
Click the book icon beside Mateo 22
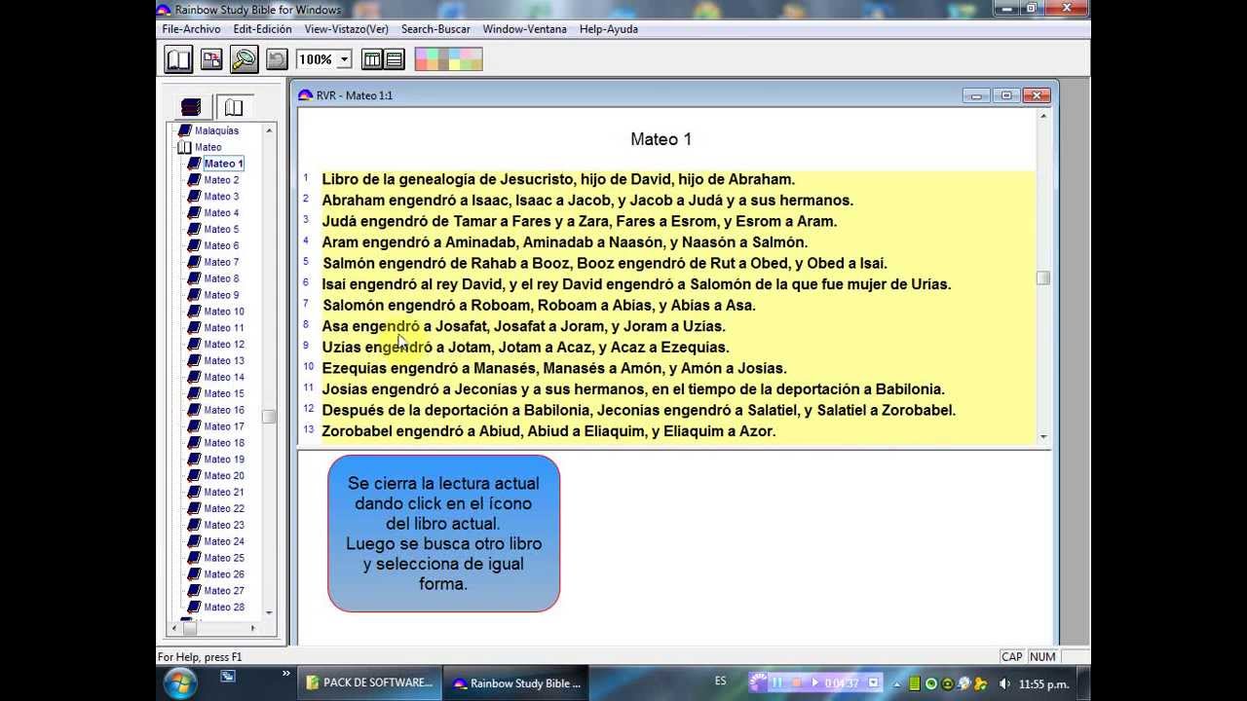click(x=194, y=509)
